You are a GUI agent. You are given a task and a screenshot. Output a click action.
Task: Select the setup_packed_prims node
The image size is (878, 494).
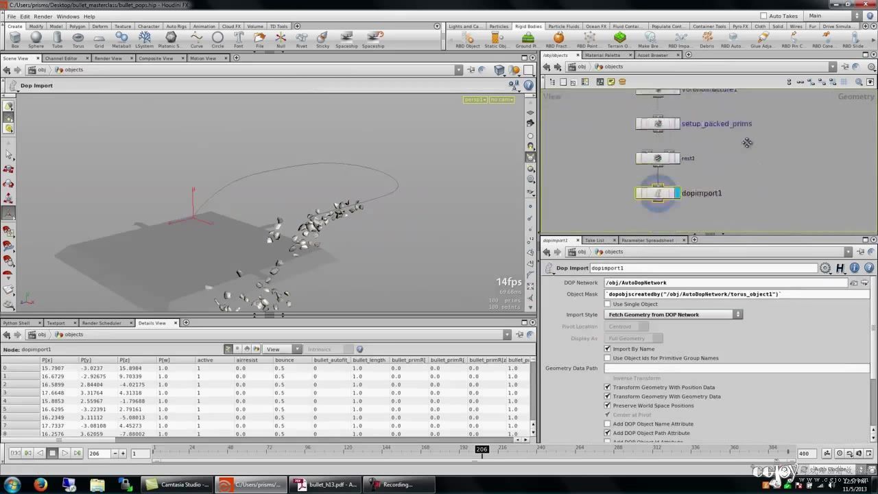coord(657,124)
